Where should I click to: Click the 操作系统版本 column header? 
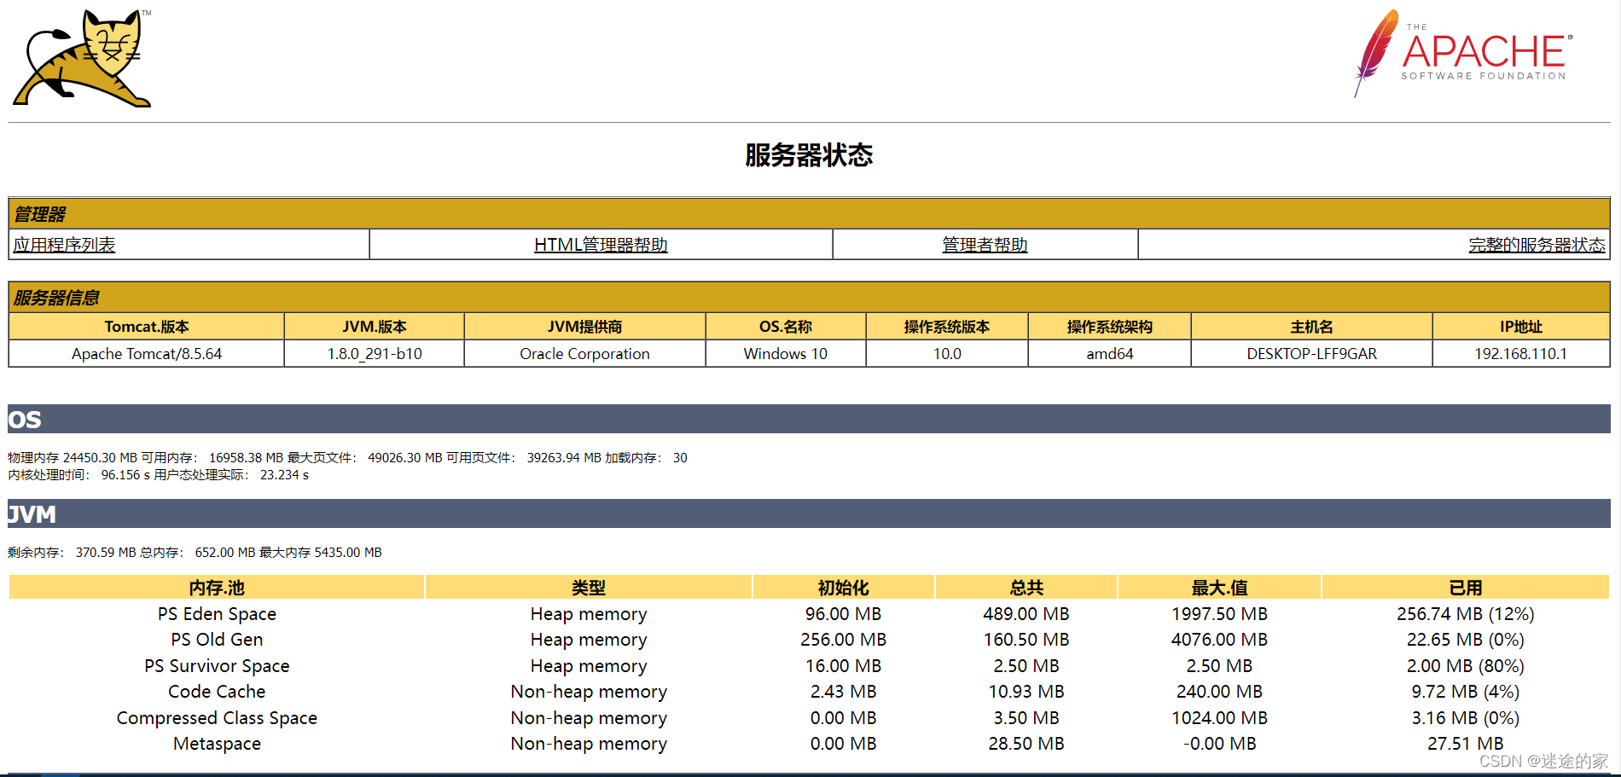pyautogui.click(x=947, y=327)
